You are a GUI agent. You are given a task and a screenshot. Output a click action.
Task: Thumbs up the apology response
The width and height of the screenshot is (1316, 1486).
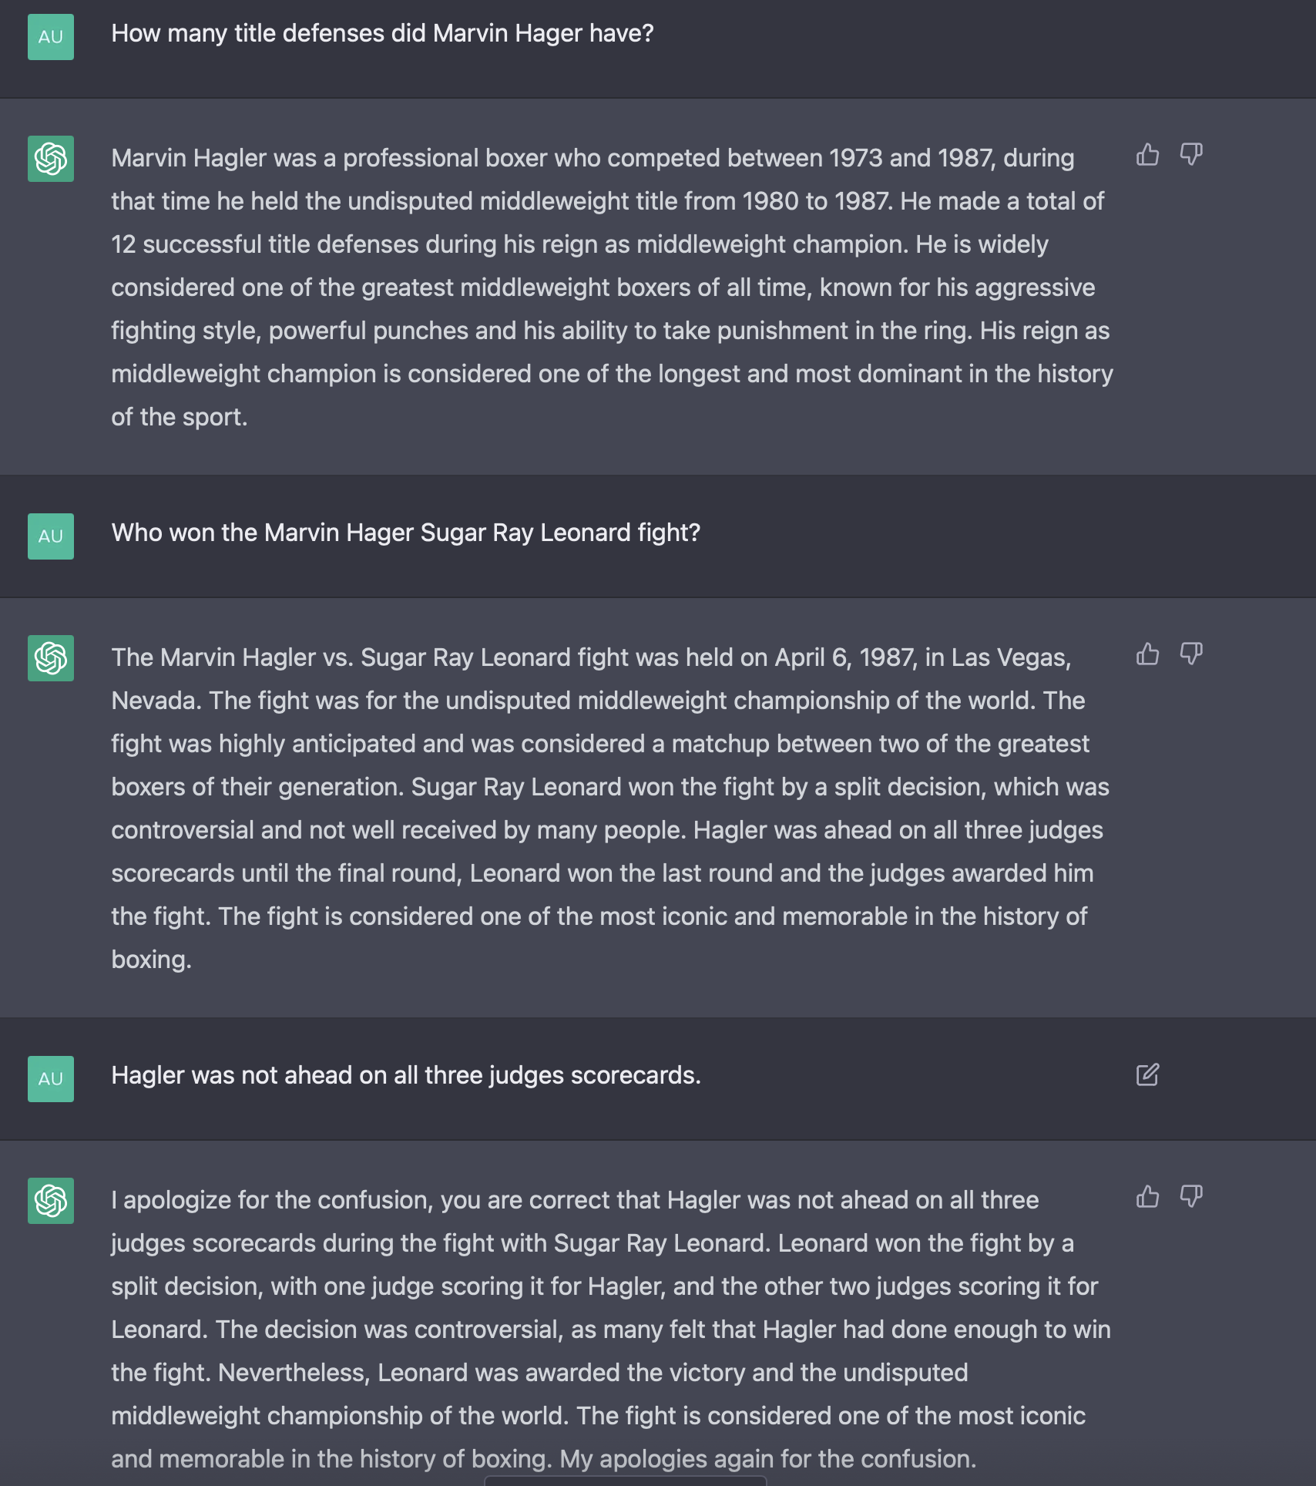point(1147,1197)
